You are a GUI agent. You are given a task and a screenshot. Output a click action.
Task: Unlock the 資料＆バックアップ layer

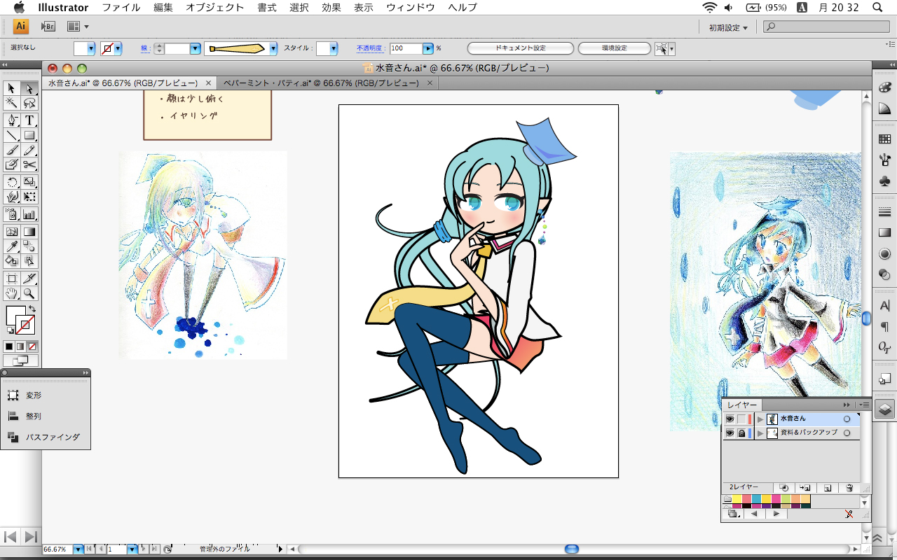coord(741,433)
